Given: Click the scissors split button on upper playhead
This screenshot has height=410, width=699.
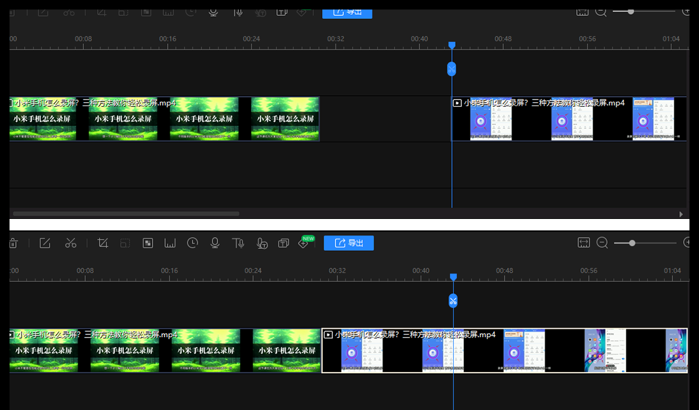Looking at the screenshot, I should 452,69.
